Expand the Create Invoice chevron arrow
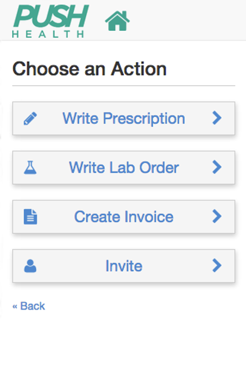This screenshot has height=369, width=246. click(x=217, y=216)
